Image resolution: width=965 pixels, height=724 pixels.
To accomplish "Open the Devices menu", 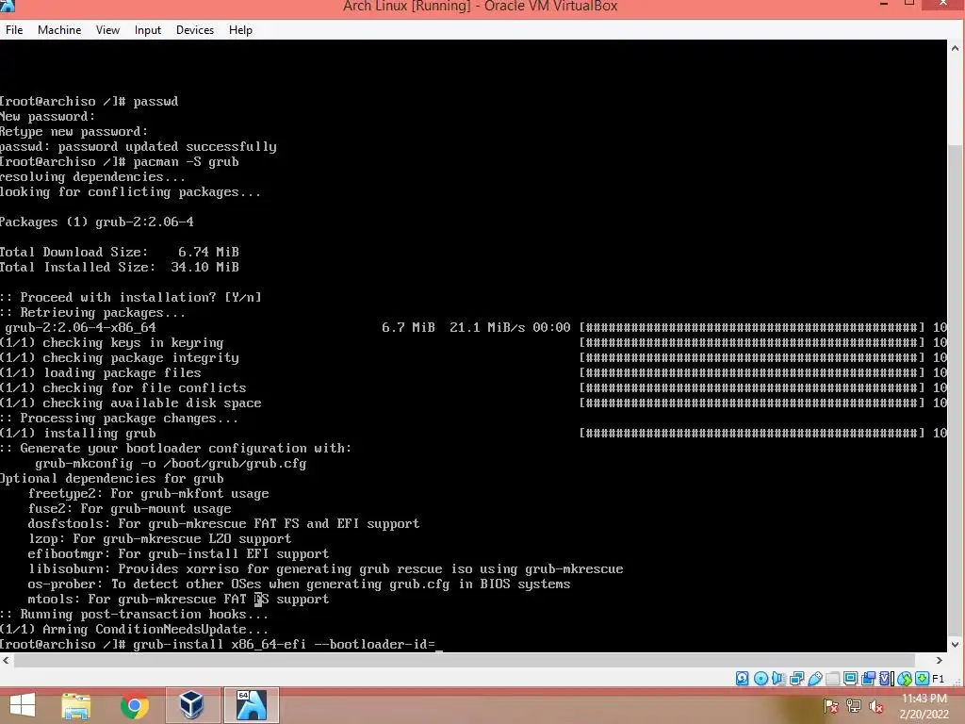I will tap(195, 29).
